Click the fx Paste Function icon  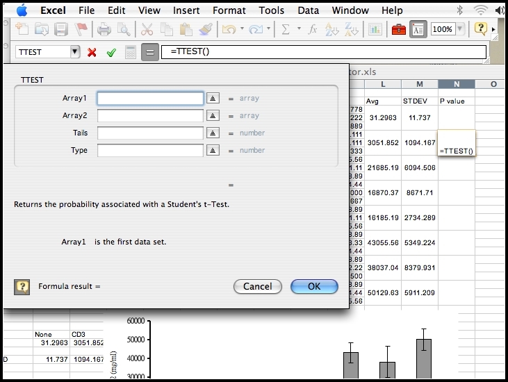[x=312, y=29]
